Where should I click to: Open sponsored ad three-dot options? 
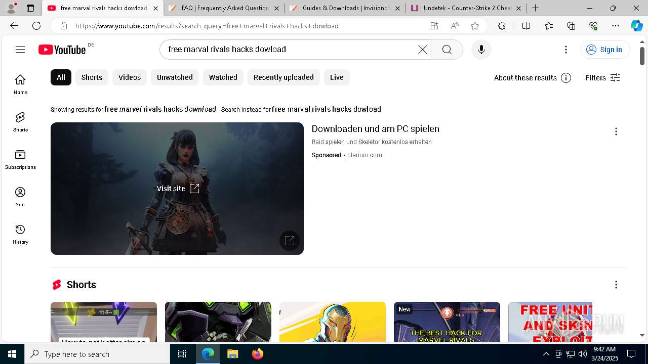(616, 131)
